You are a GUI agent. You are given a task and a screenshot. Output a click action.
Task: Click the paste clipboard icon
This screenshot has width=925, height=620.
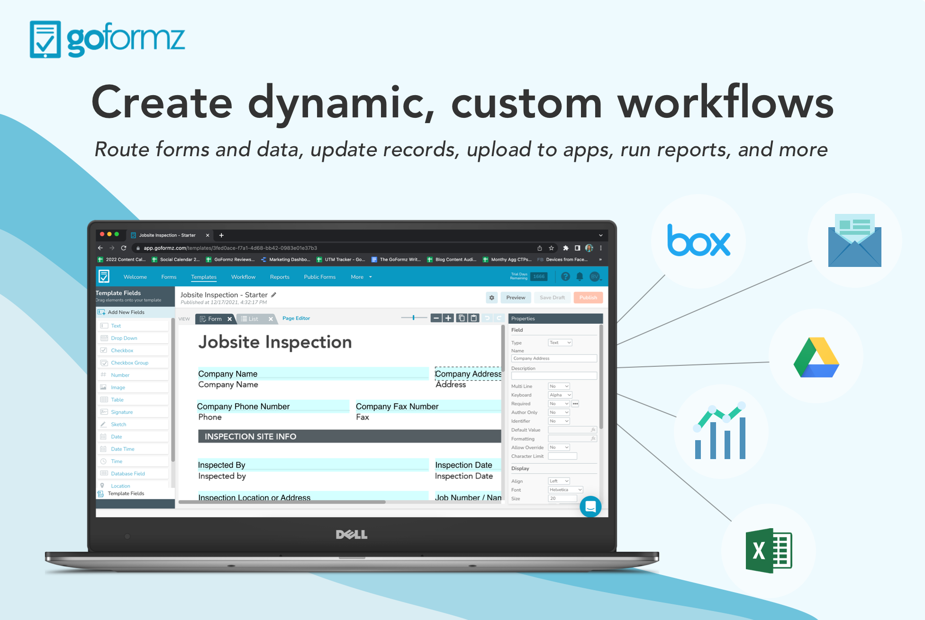473,318
